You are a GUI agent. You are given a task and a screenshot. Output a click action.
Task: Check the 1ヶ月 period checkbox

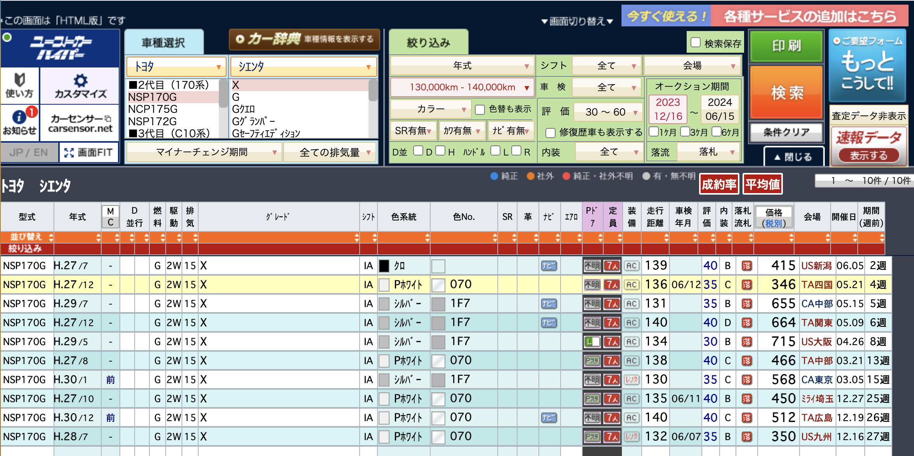653,131
